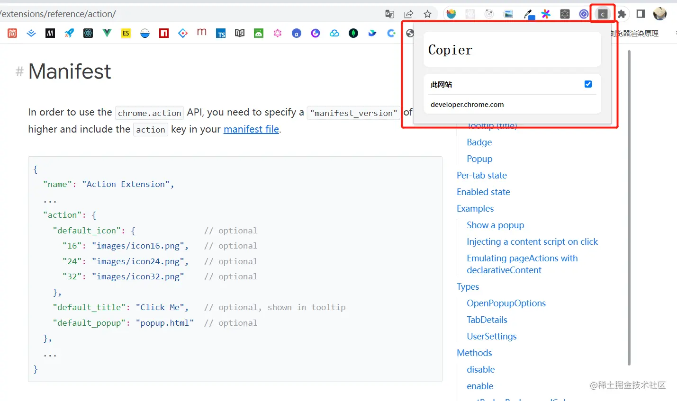This screenshot has width=677, height=401.
Task: Click the Manifest heading text
Action: (70, 71)
